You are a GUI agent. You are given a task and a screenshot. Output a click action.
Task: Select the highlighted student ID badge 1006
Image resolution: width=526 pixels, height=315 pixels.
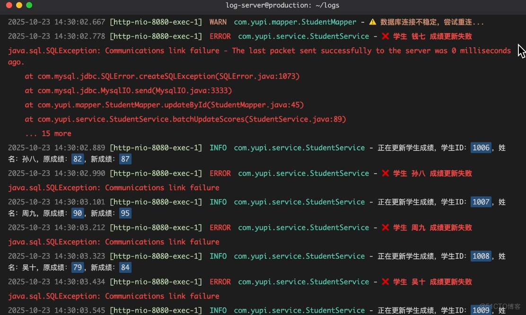[x=481, y=148]
